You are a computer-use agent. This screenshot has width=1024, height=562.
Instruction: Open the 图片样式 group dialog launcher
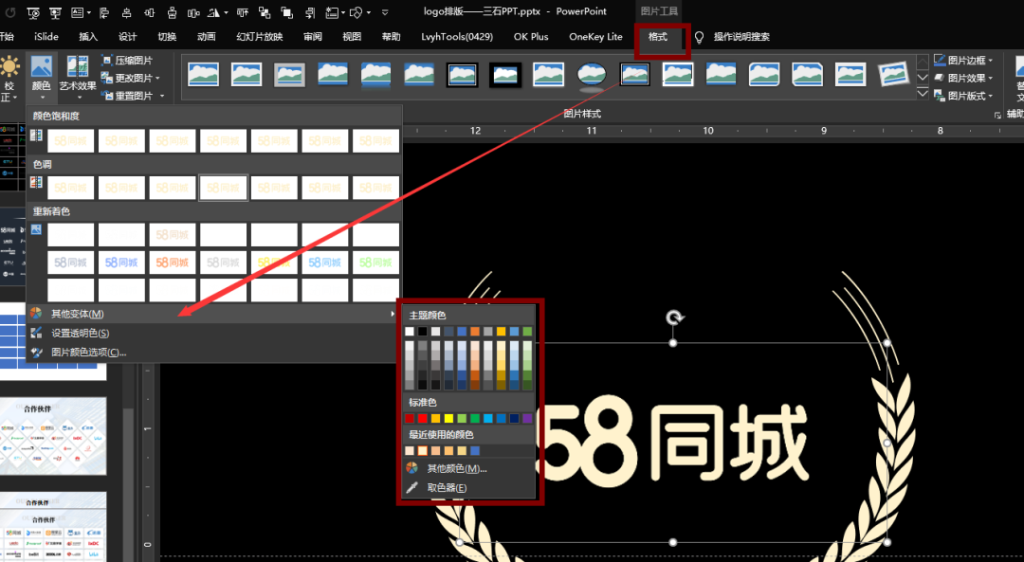(x=997, y=115)
